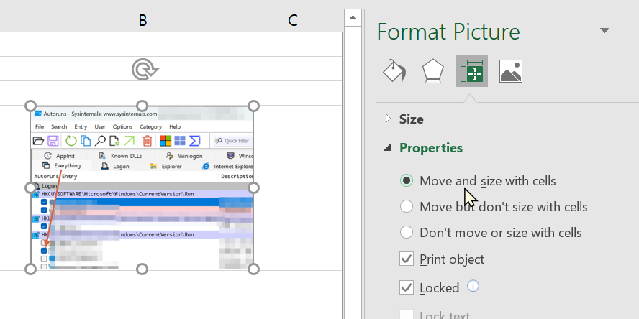Screen dimensions: 639x319
Task: Select column B header
Action: (x=142, y=19)
